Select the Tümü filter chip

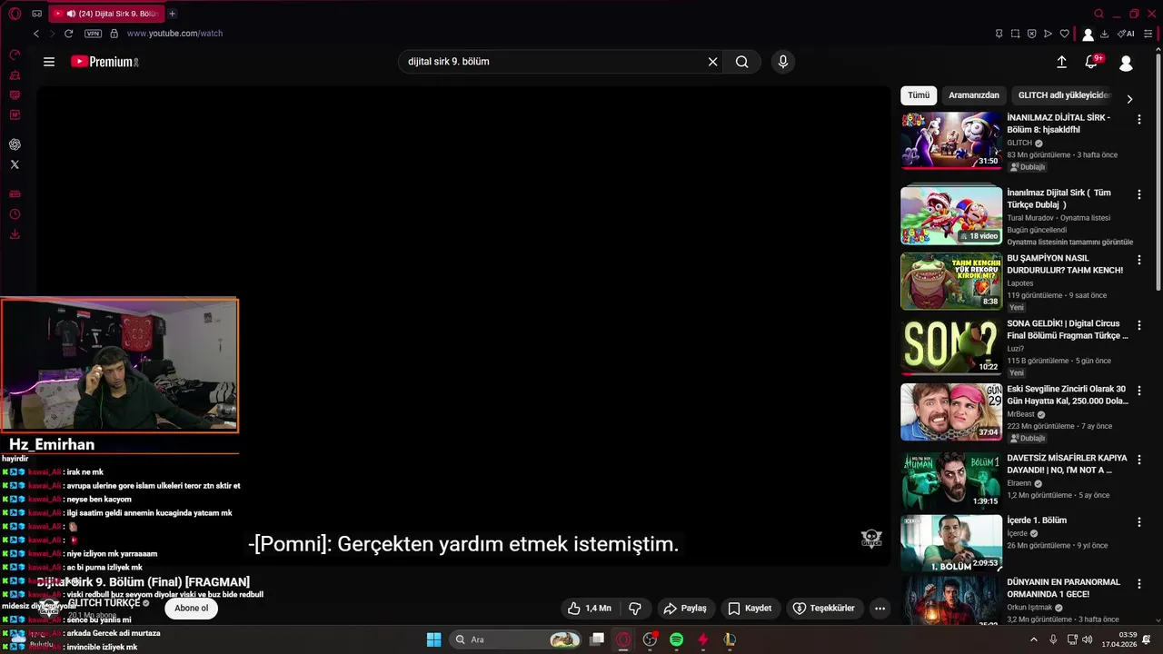pyautogui.click(x=919, y=95)
